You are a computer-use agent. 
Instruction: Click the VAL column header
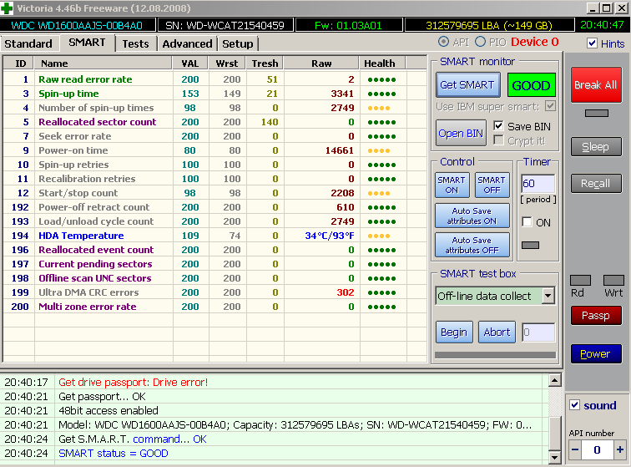(x=190, y=63)
